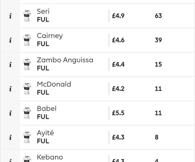Viewport: 195px width, 162px height.
Task: Select player Kebano by name
Action: (50, 157)
